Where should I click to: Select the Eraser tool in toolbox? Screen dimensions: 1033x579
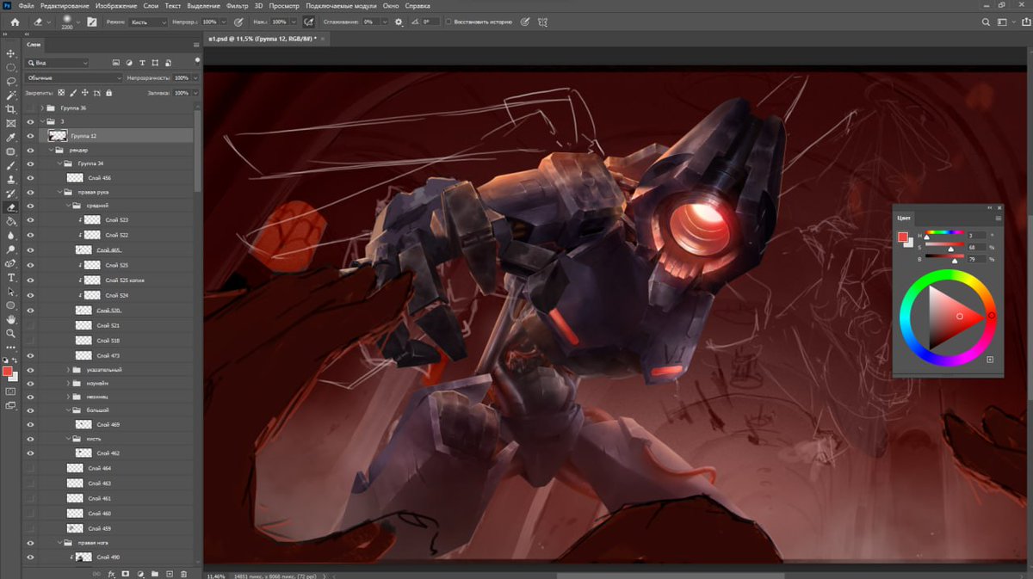pos(10,207)
